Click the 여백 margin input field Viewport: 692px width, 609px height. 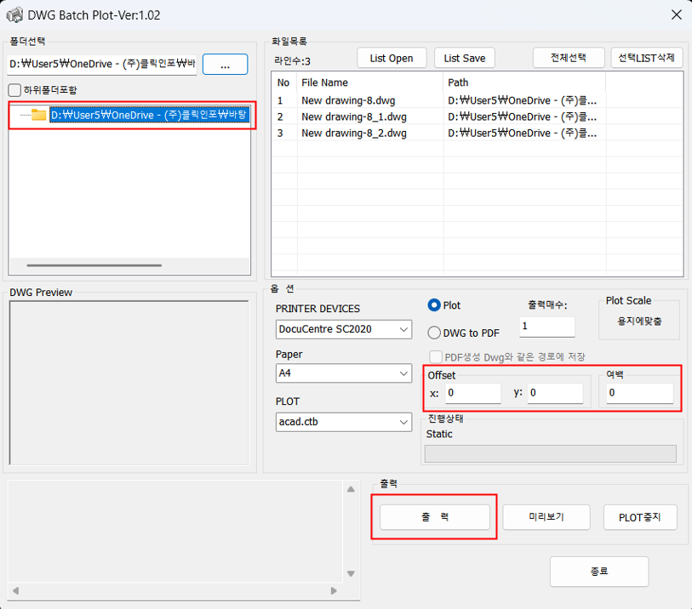(x=638, y=393)
